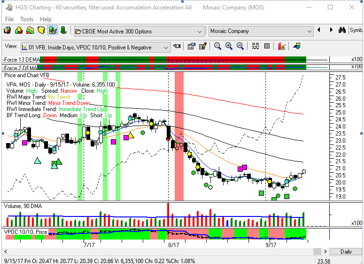Click the 27.5 price axis label
This screenshot has width=364, height=264.
[341, 78]
